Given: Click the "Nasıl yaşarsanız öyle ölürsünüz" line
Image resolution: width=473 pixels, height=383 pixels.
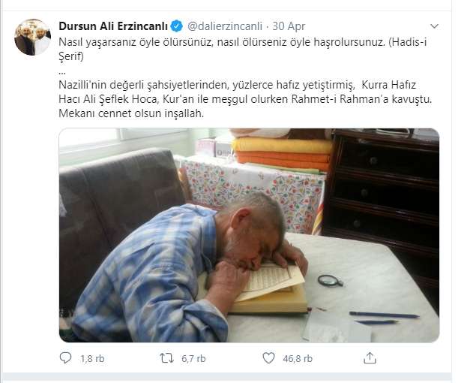Looking at the screenshot, I should 243,42.
